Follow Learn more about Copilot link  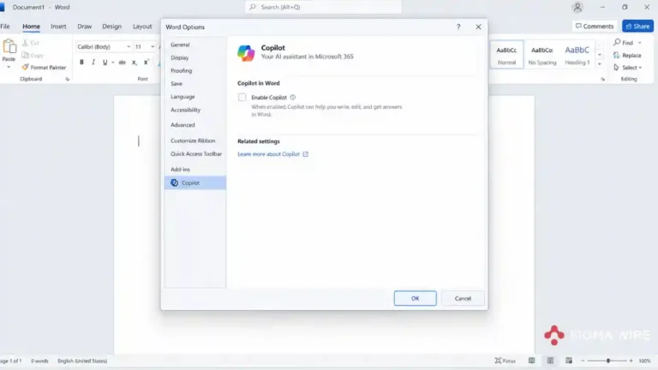coord(272,154)
